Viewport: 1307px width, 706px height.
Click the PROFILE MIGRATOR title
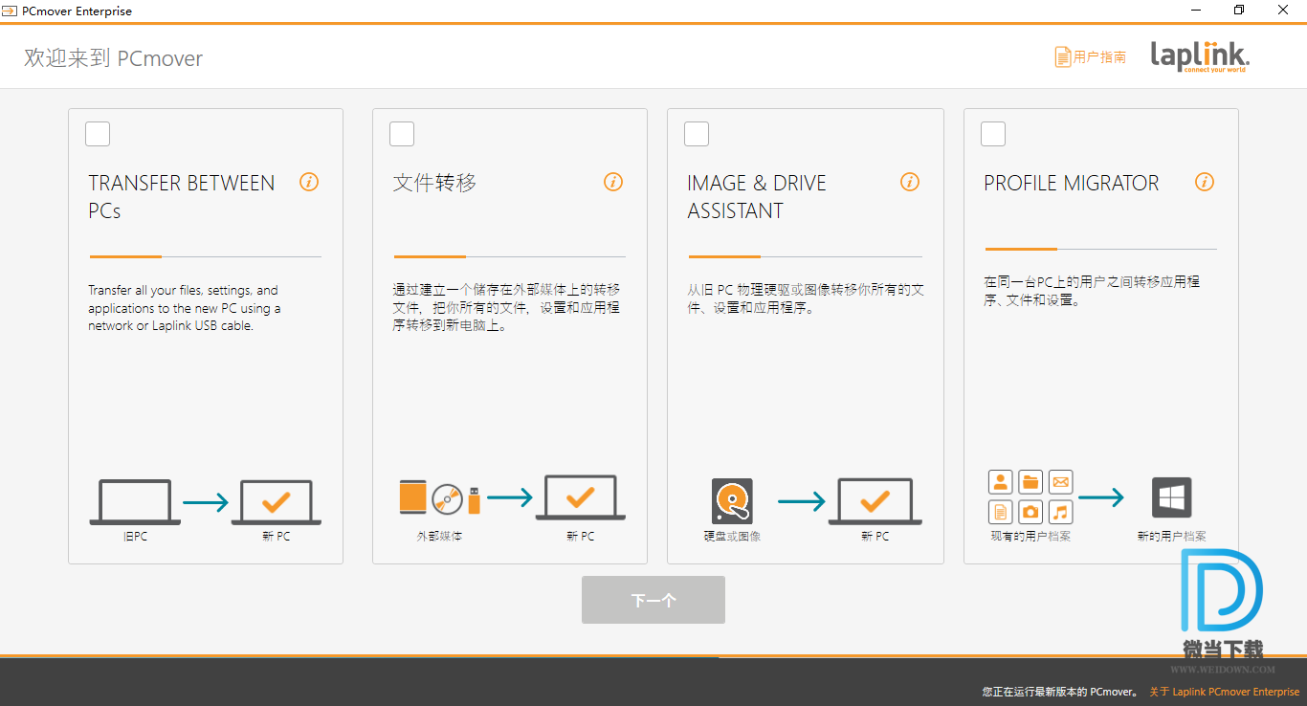1072,183
